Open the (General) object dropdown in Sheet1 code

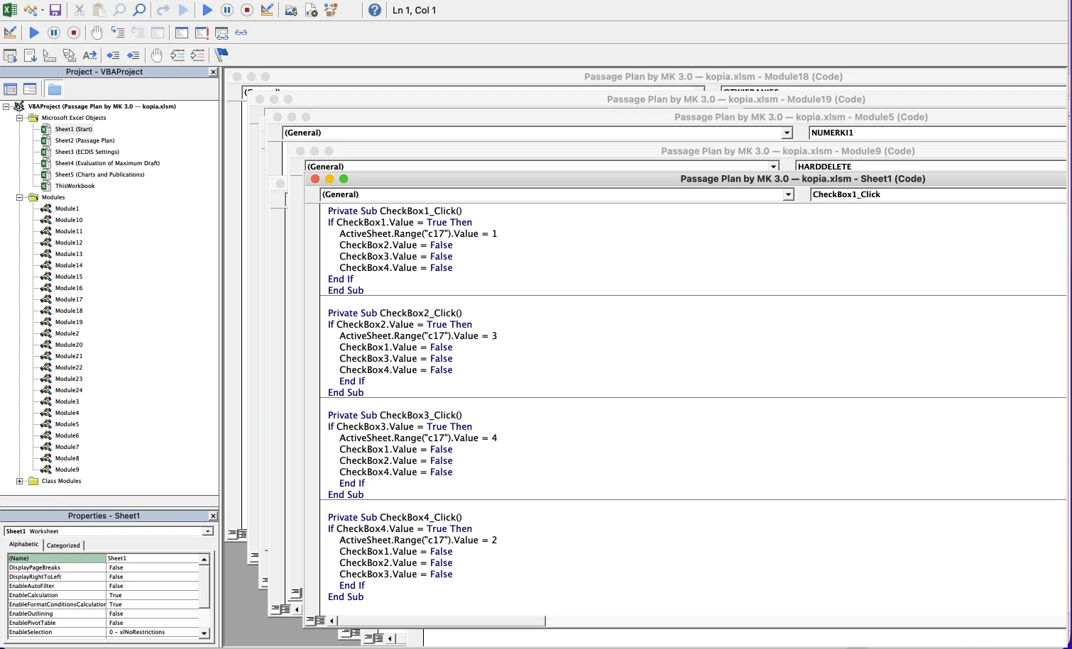click(x=788, y=194)
